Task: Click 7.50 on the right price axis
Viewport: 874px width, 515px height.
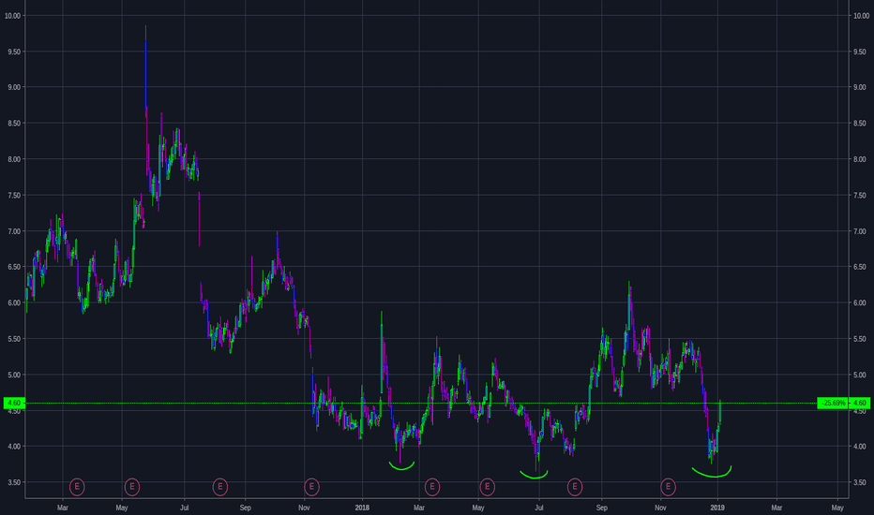Action: click(860, 196)
